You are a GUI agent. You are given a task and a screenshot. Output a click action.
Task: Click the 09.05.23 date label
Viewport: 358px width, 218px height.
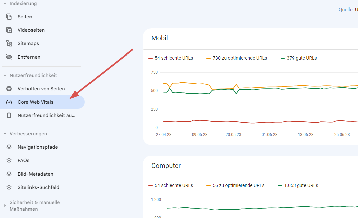(200, 135)
